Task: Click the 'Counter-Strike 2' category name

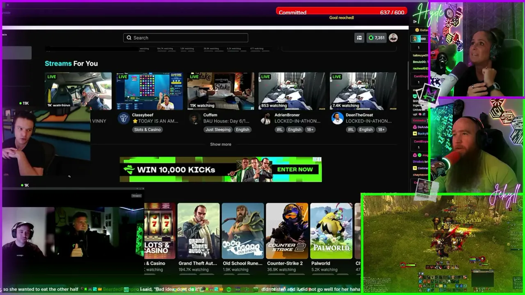Action: [x=285, y=263]
